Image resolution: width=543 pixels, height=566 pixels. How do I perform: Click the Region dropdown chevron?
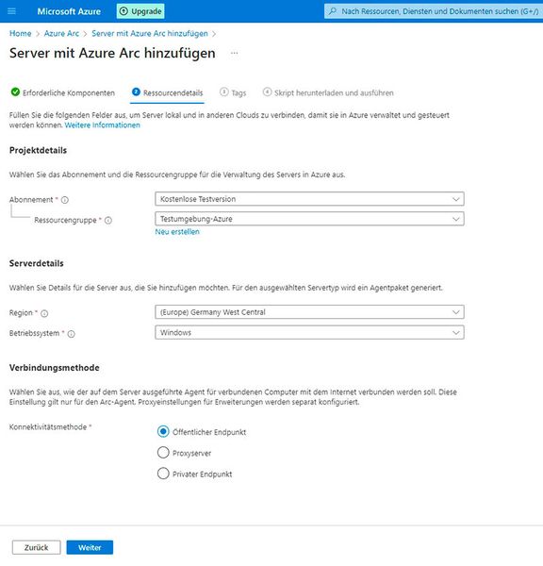tap(456, 312)
